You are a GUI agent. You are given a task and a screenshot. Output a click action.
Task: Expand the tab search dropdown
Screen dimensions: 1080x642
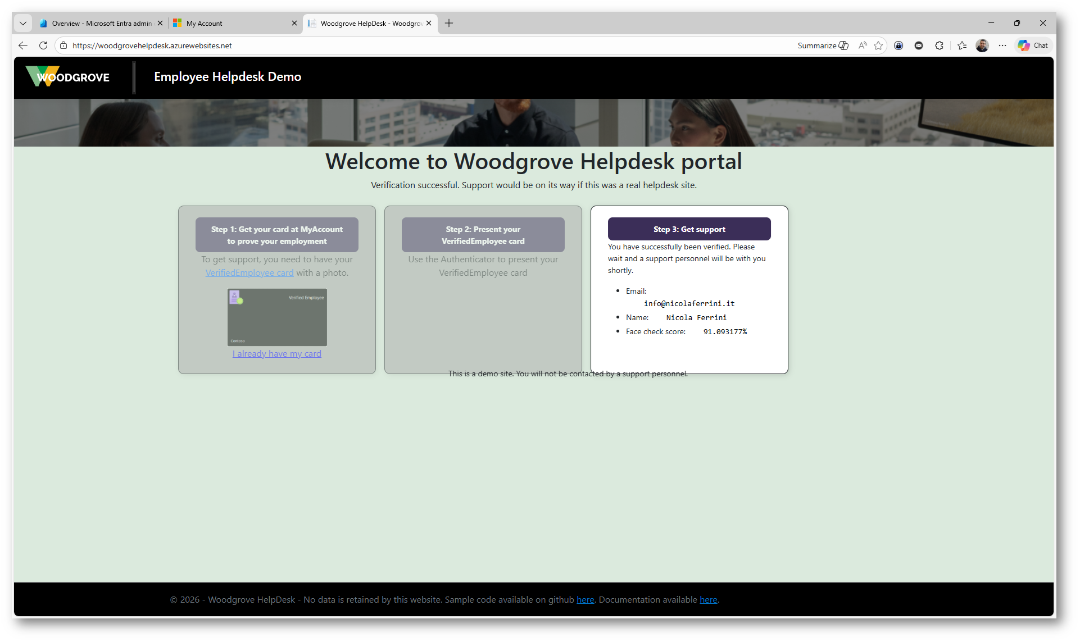(x=23, y=23)
